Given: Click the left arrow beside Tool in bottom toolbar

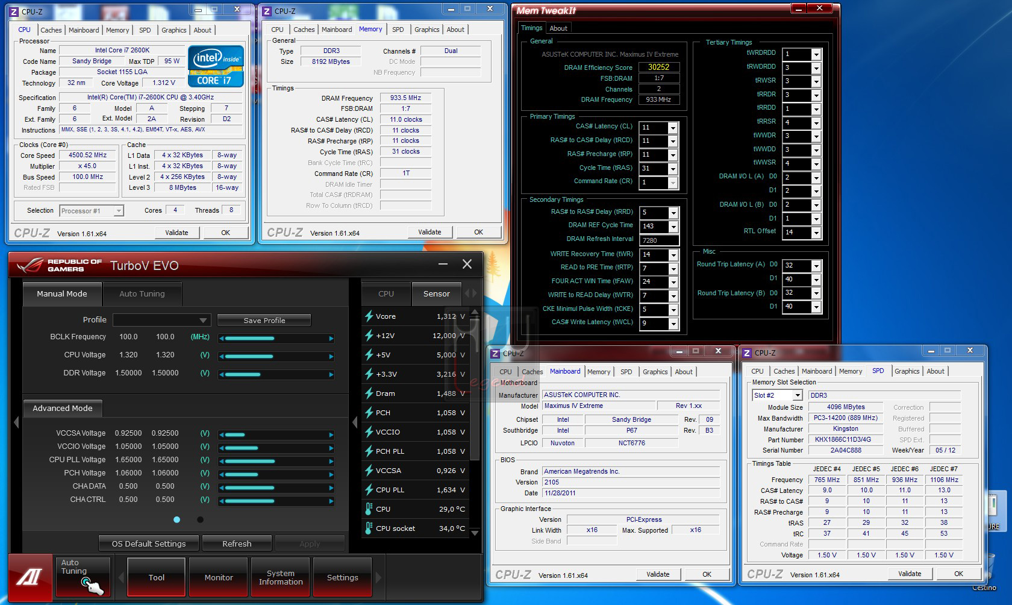Looking at the screenshot, I should tap(121, 577).
